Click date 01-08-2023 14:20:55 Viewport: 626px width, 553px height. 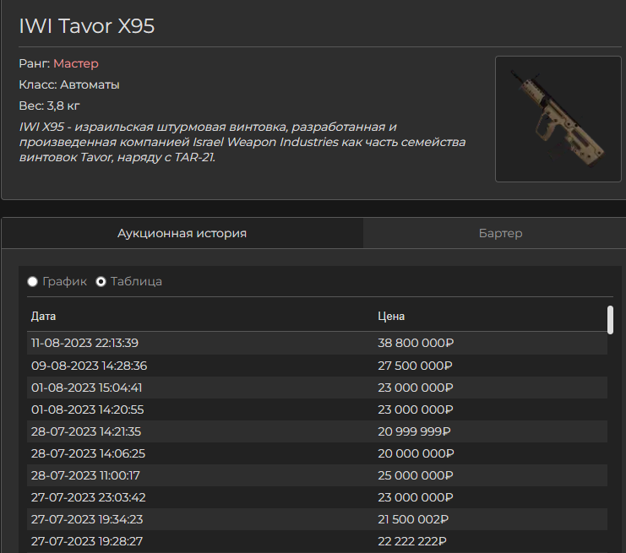coord(87,409)
